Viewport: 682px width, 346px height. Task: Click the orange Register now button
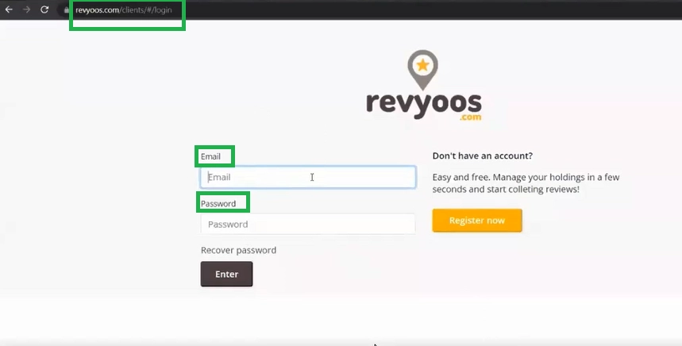477,221
